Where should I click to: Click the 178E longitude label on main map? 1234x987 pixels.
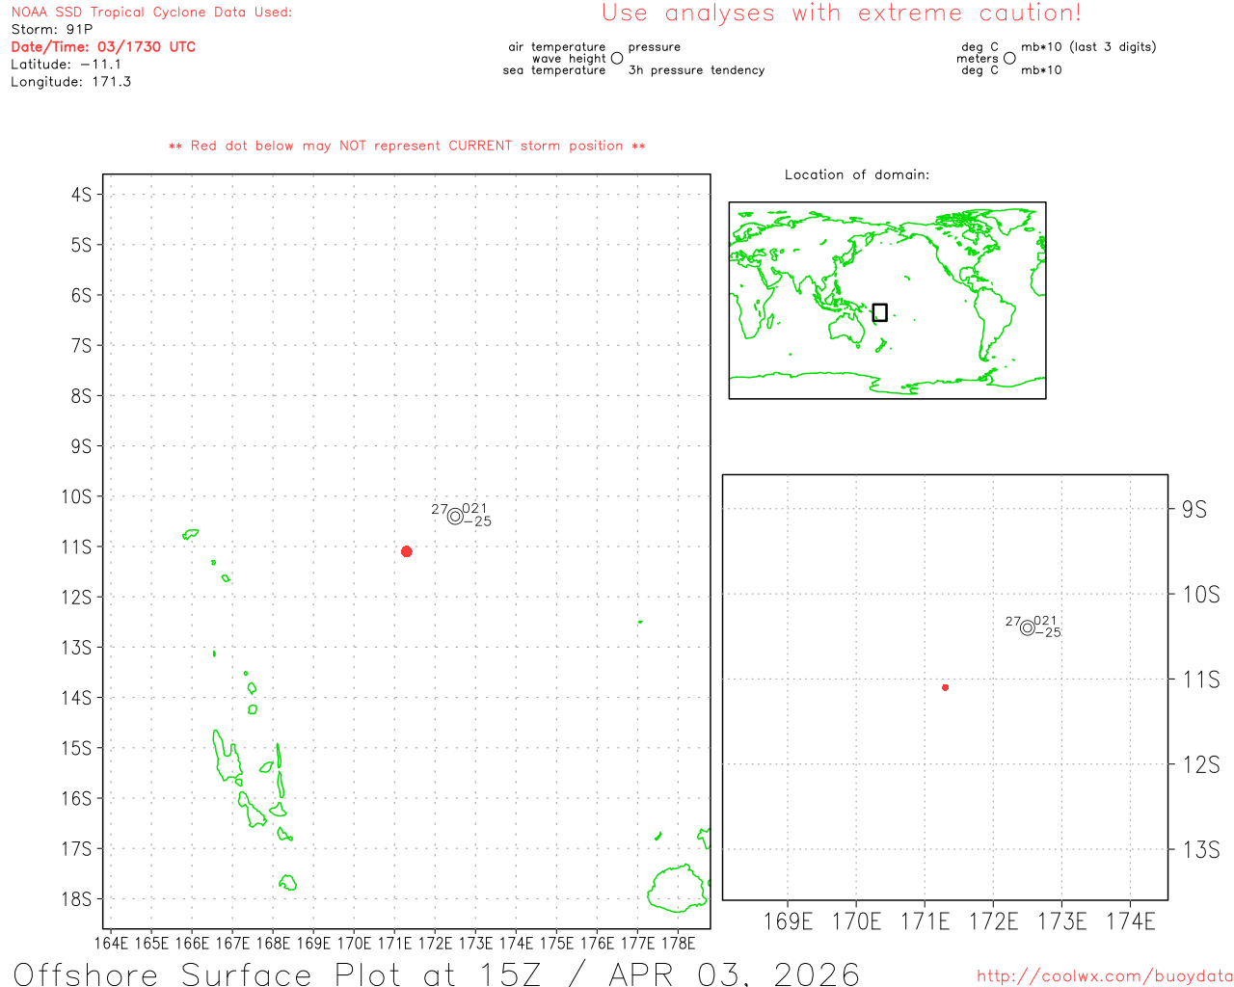pyautogui.click(x=678, y=944)
